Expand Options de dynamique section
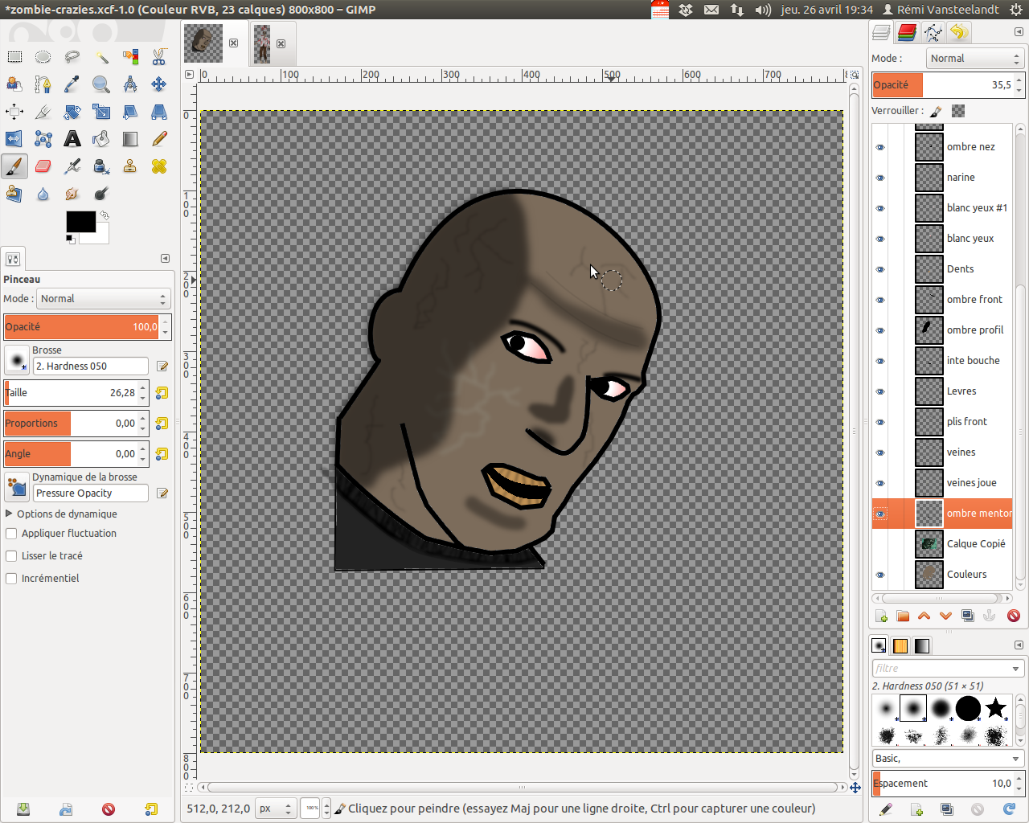Screen dimensions: 1029x823 (61, 514)
